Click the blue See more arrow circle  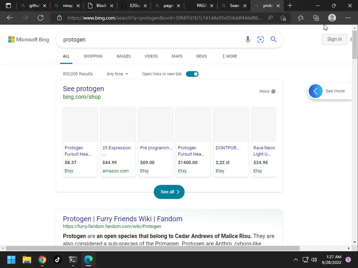[316, 91]
